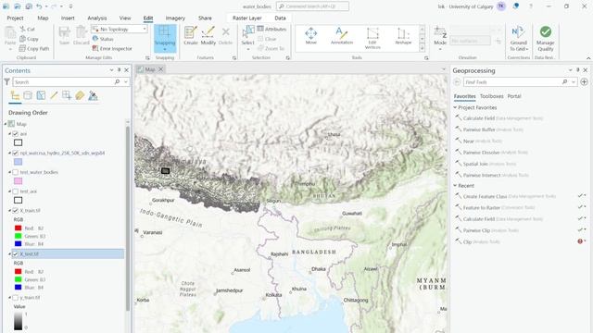Open the Contents search options dropdown
The width and height of the screenshot is (593, 333).
point(126,81)
